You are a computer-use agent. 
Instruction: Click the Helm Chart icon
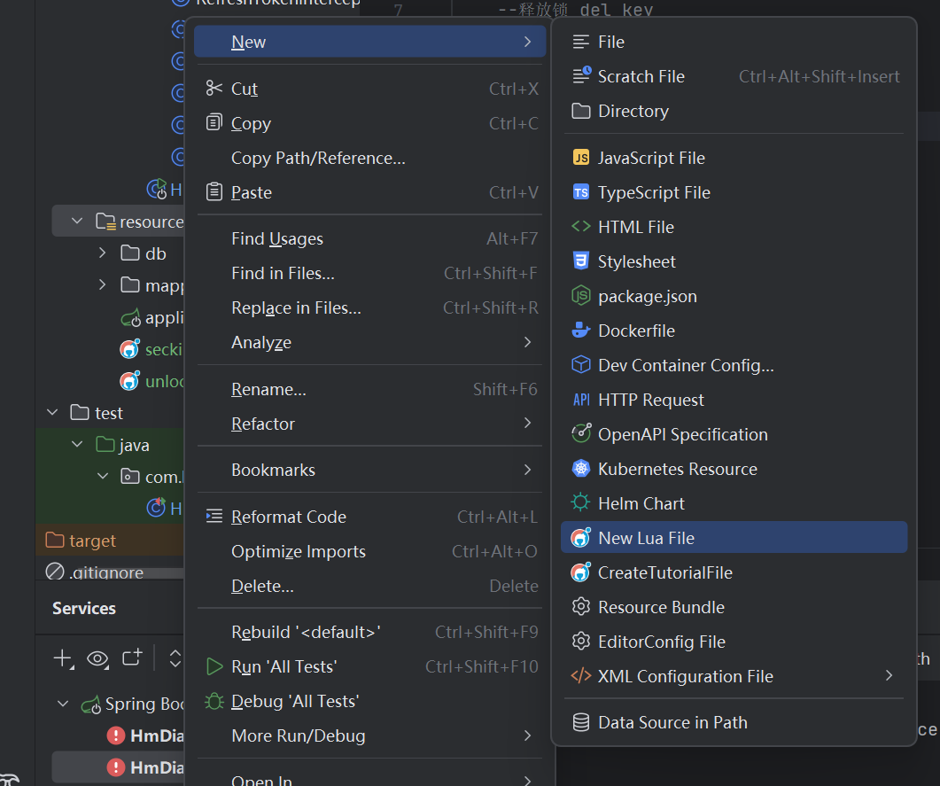coord(580,502)
